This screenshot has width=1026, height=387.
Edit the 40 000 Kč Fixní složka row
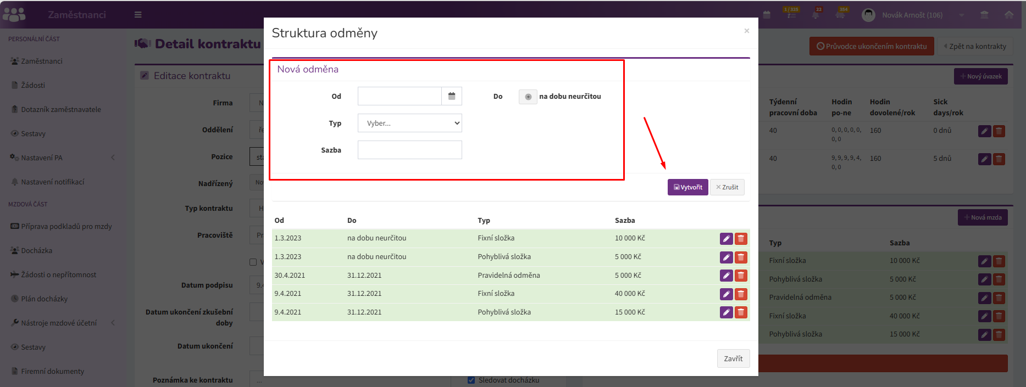(726, 294)
